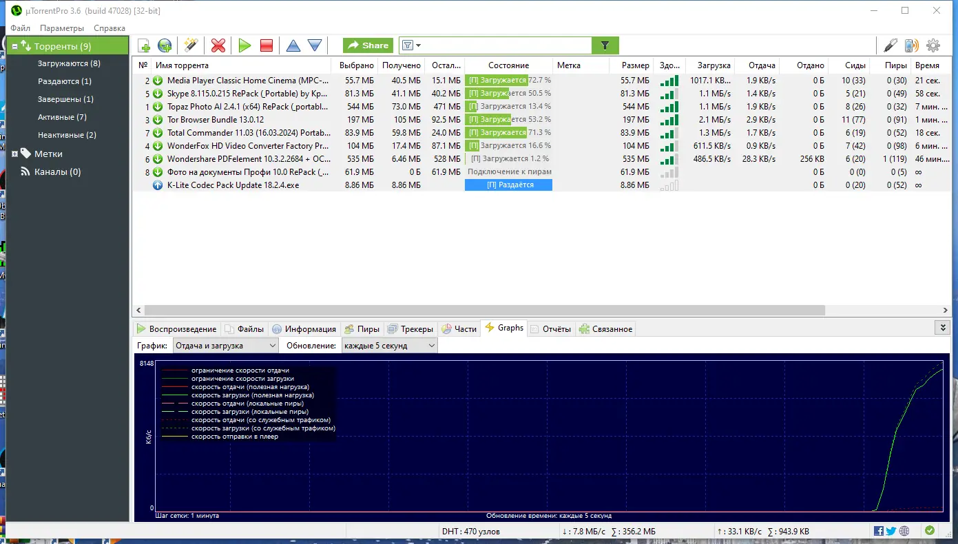Switch to the Трекеры tab
The width and height of the screenshot is (958, 544).
pyautogui.click(x=410, y=328)
